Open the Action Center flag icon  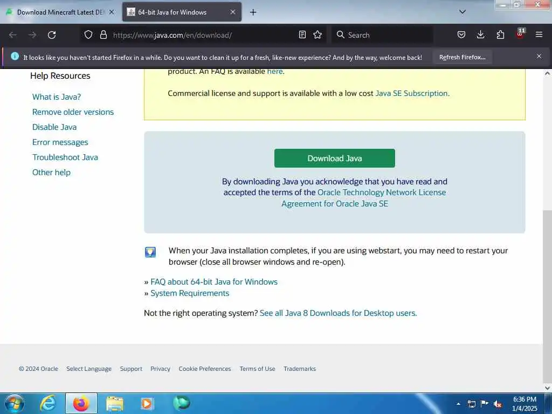(x=485, y=403)
